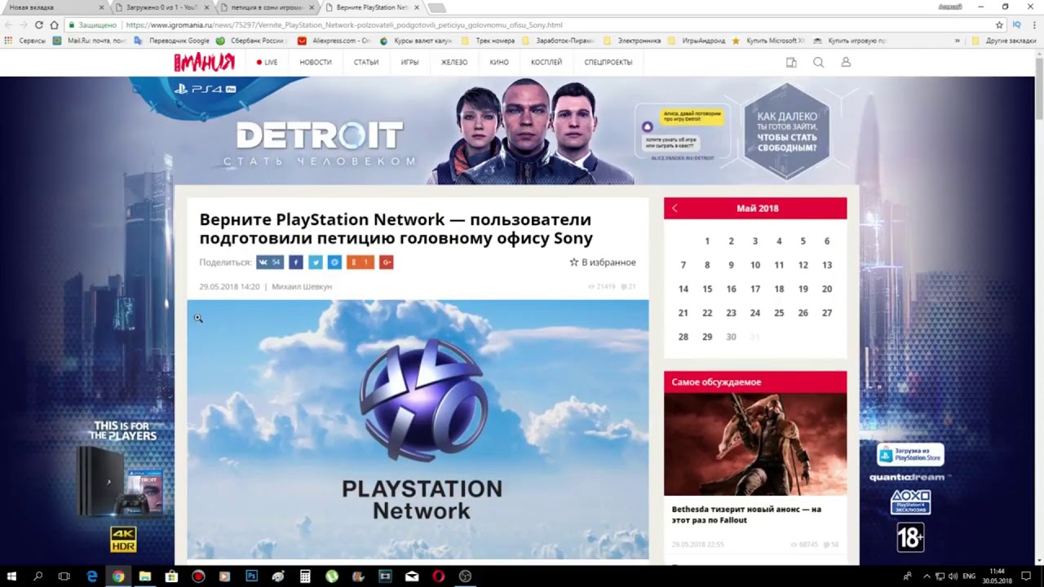Open Другие закладки folder
Viewport: 1044px width, 587px height.
tap(1004, 40)
